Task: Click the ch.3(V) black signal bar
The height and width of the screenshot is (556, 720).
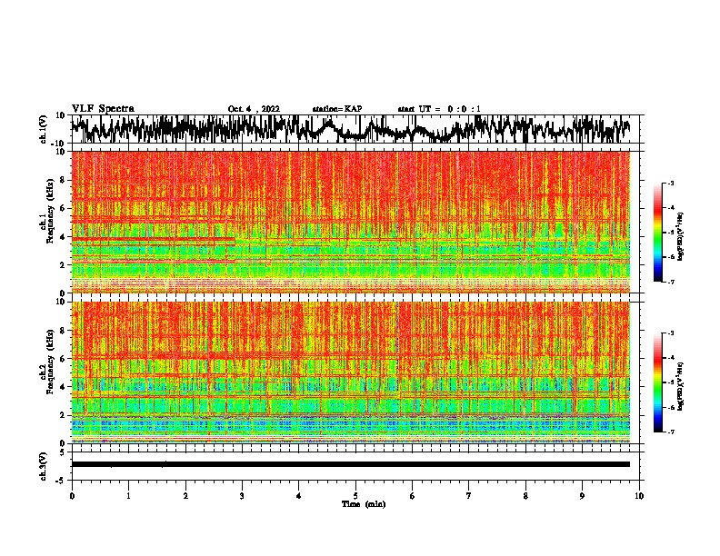Action: pos(351,464)
